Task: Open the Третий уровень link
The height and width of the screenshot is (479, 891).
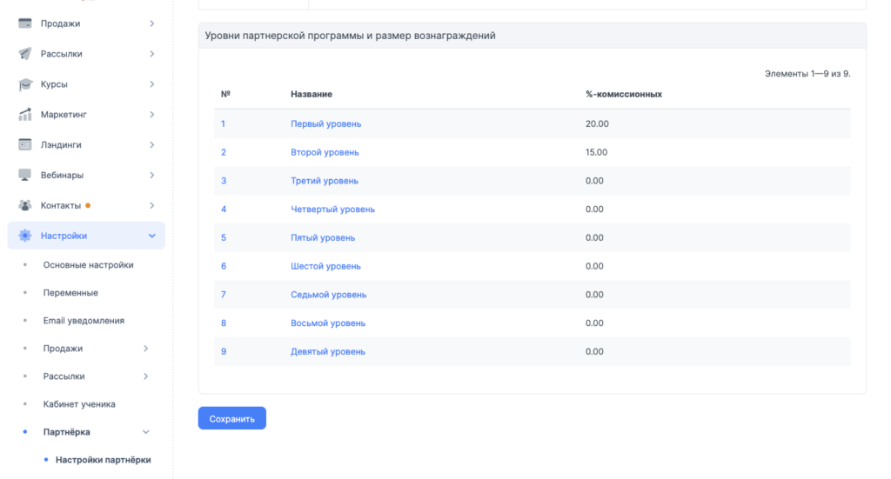Action: coord(324,181)
